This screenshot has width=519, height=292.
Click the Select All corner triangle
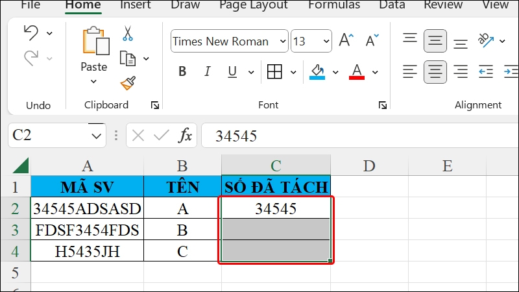click(x=21, y=165)
